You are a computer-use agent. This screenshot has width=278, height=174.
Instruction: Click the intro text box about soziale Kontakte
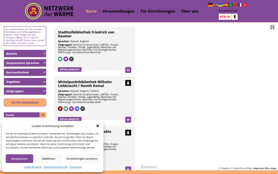25,36
